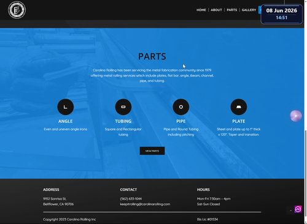307x224 pixels.
Task: Click 'Bis Lic #01534' text
Action: click(208, 219)
